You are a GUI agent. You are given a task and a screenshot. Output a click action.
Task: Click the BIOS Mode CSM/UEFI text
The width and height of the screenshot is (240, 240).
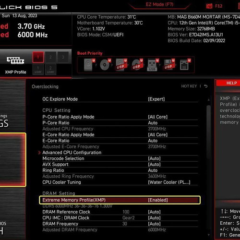click(x=100, y=35)
